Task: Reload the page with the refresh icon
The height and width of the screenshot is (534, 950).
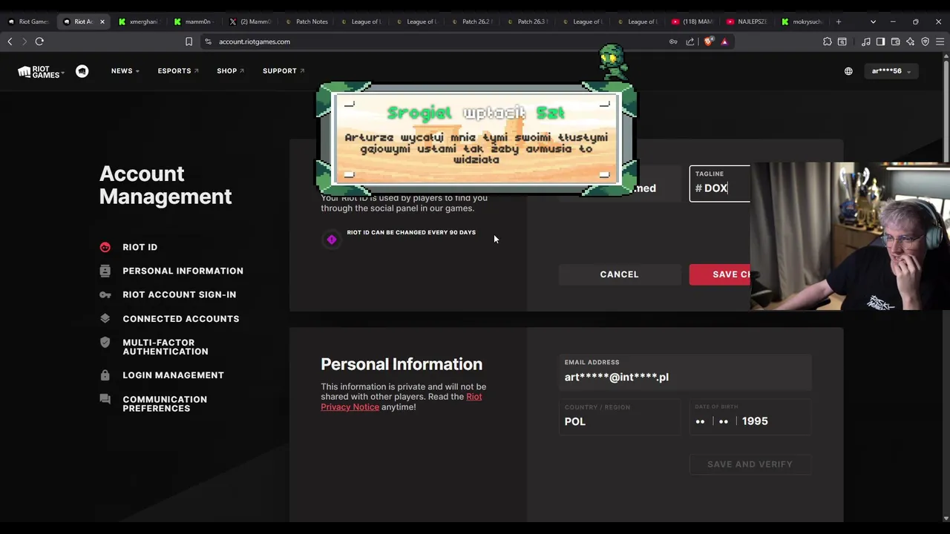Action: [x=39, y=42]
